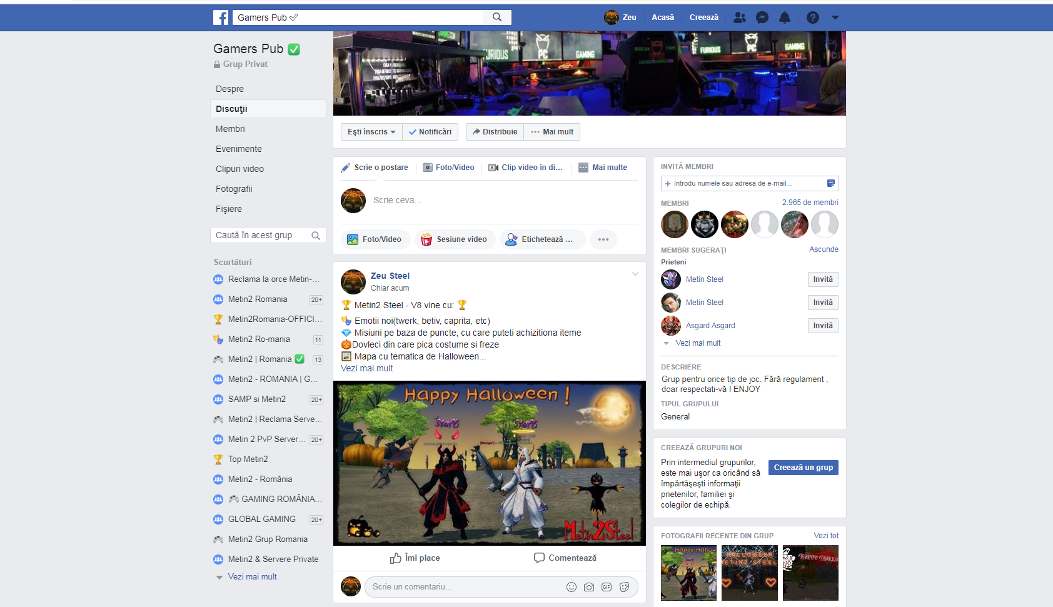
Task: Open the 2.965 de membri link
Action: (810, 203)
